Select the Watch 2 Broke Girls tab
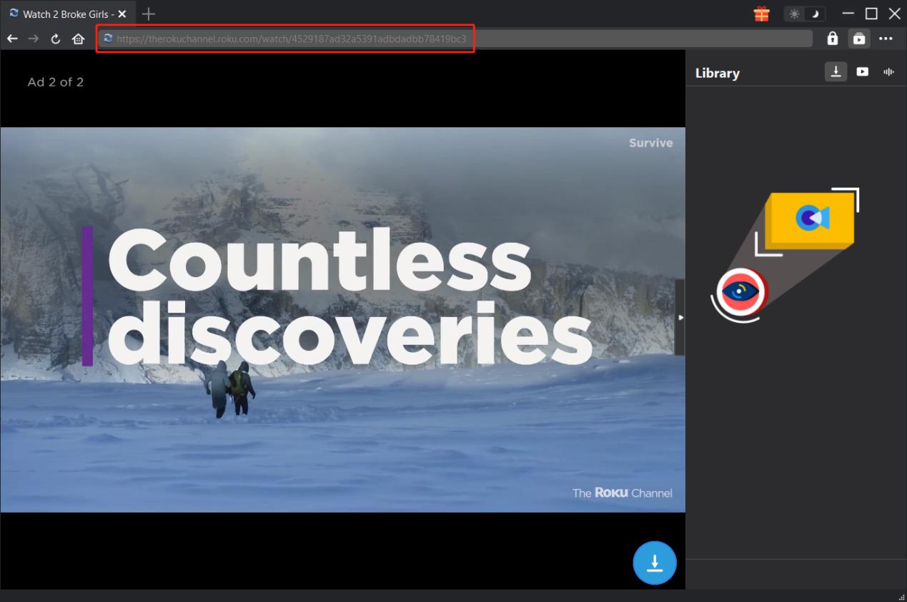 point(63,13)
